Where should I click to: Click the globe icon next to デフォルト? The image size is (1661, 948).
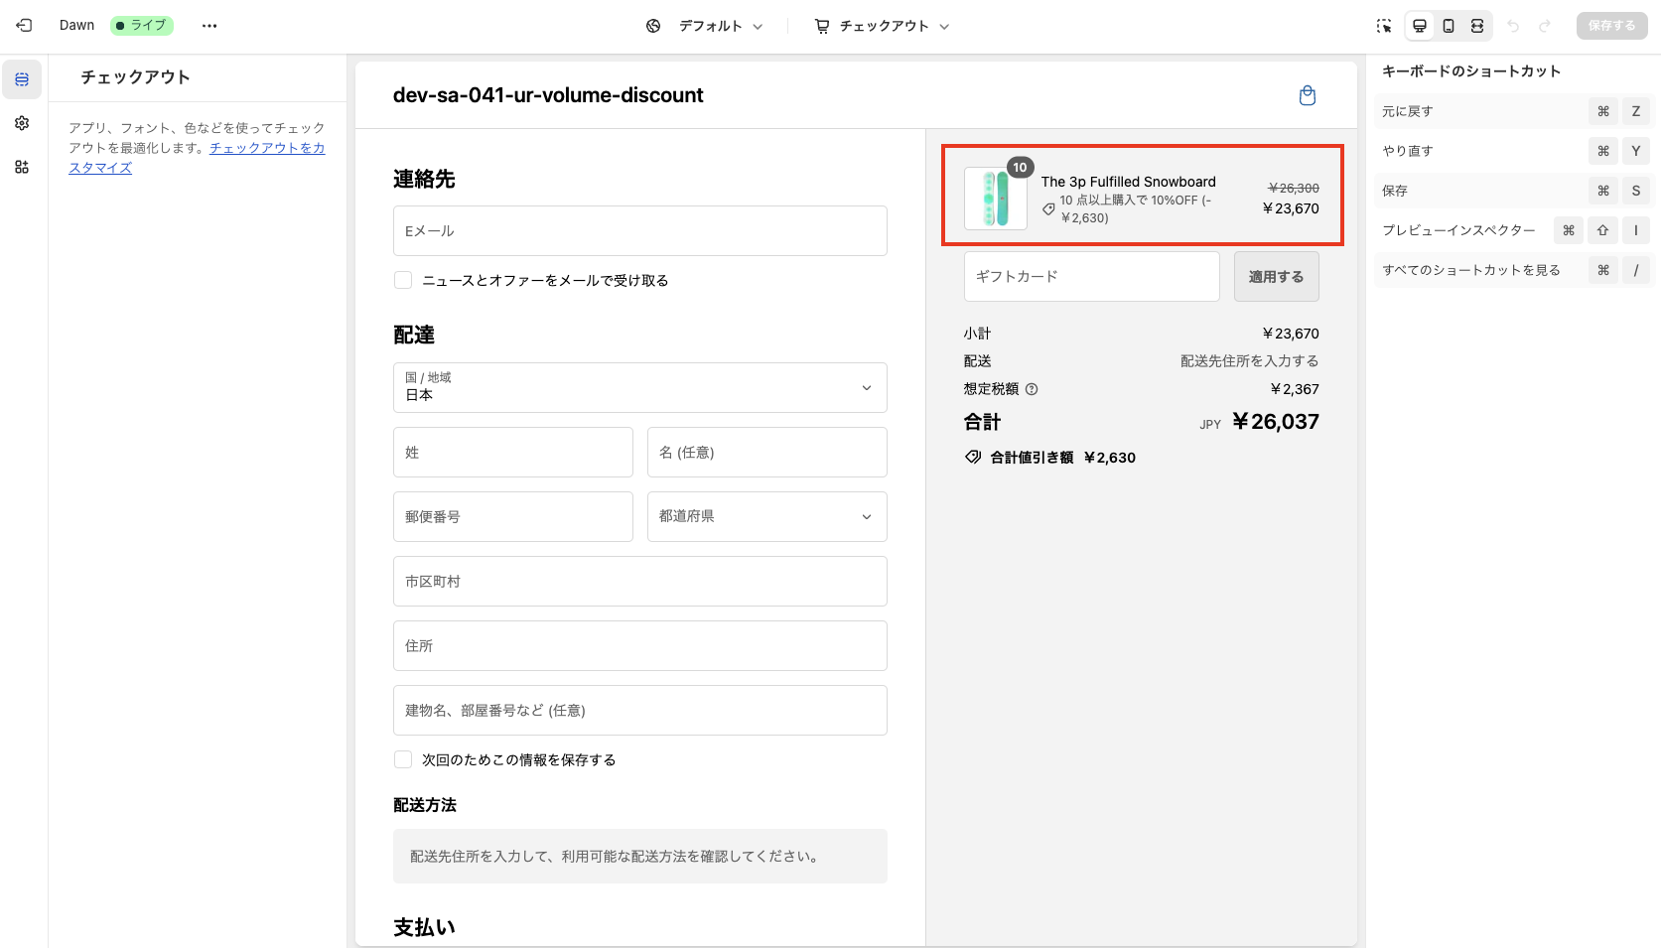pos(652,26)
